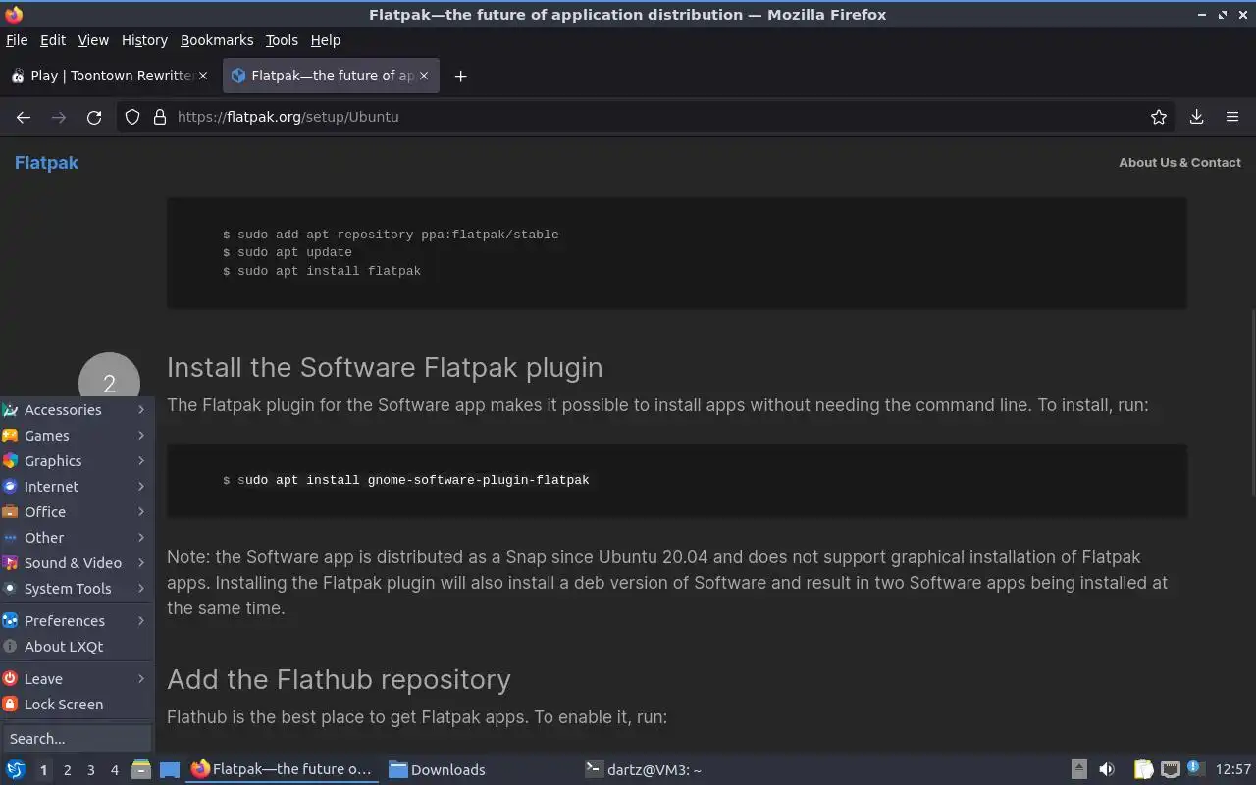The height and width of the screenshot is (785, 1256).
Task: Expand the Internet submenu
Action: pos(77,487)
